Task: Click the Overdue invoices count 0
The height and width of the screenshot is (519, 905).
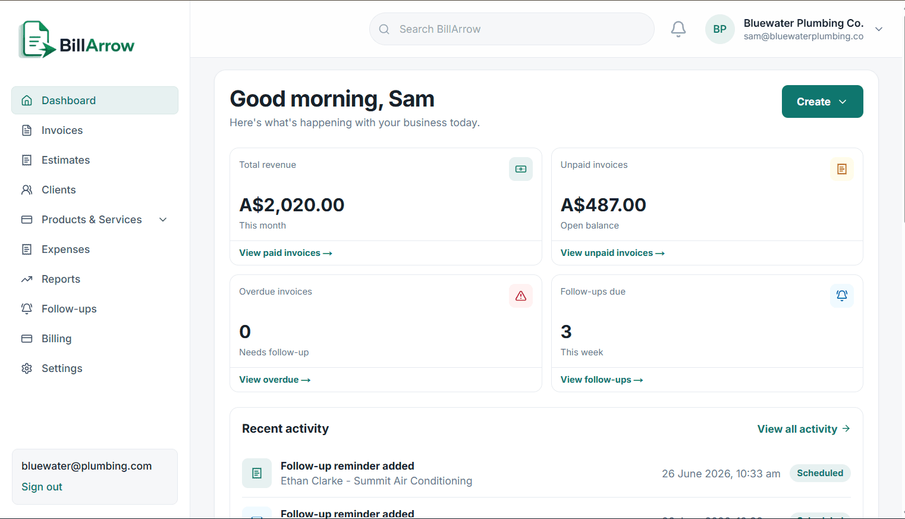Action: click(x=245, y=332)
